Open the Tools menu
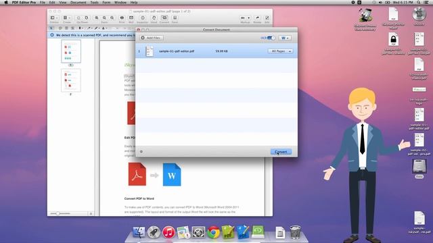This screenshot has height=243, width=433. pyautogui.click(x=94, y=3)
